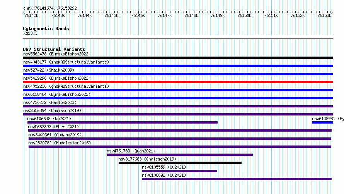Click the blue bar for nsv4052236
344x194 pixels.
click(178, 90)
